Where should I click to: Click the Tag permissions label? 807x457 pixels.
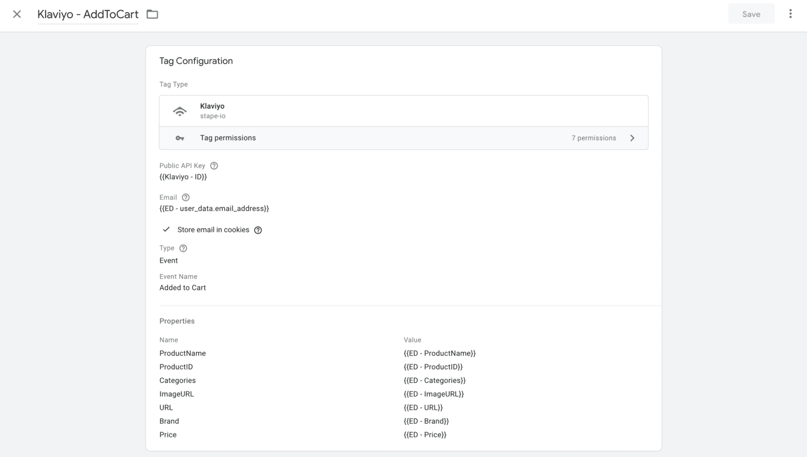[x=228, y=138]
